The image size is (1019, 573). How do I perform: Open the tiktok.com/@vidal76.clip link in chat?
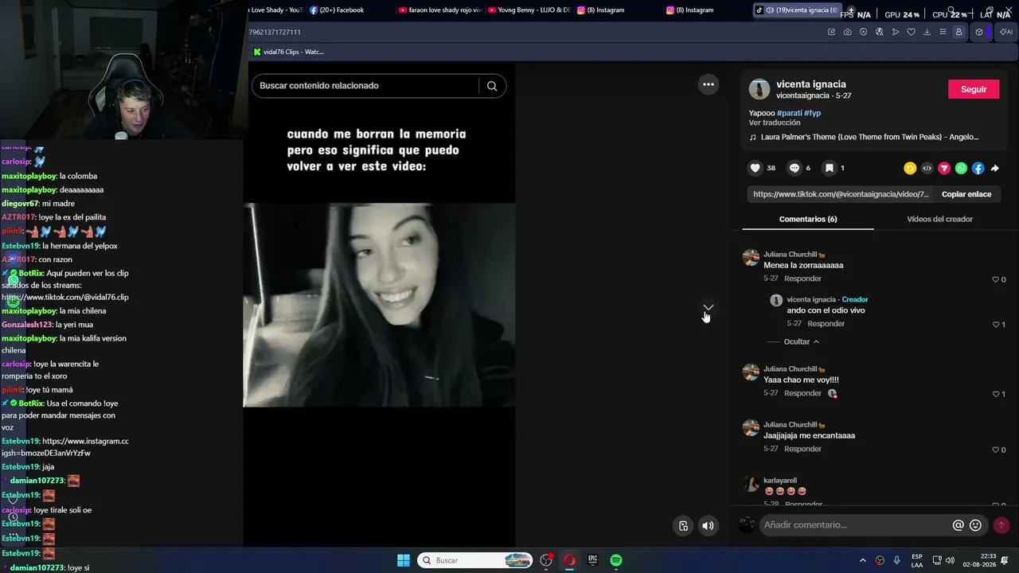(x=65, y=298)
